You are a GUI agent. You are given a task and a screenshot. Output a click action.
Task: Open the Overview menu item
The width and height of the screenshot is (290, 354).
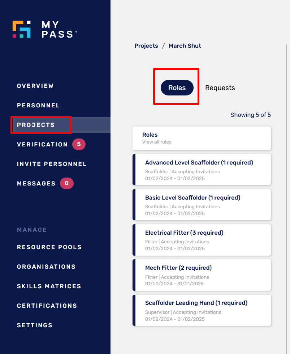click(x=35, y=86)
